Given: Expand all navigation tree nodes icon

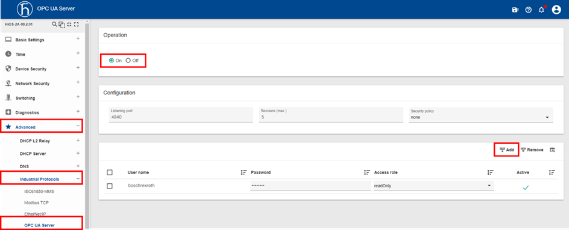Looking at the screenshot, I should pyautogui.click(x=76, y=24).
